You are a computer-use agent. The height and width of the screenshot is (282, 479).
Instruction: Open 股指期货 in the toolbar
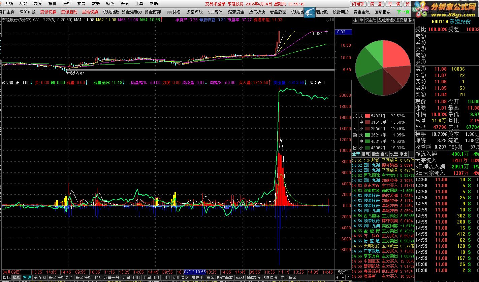(x=341, y=12)
